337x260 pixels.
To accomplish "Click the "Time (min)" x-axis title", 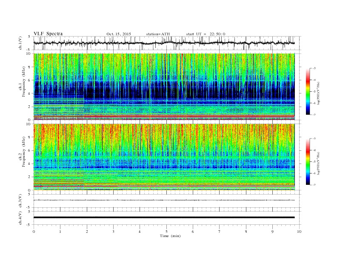I will coord(170,236).
